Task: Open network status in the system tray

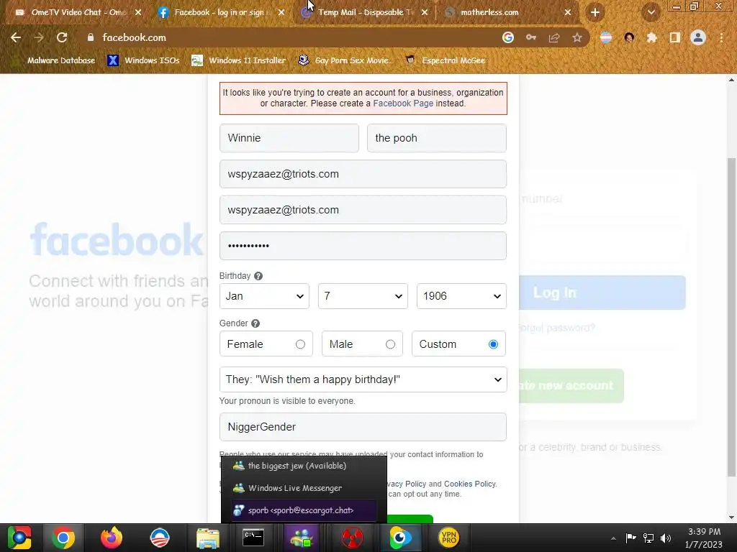Action: [x=648, y=538]
